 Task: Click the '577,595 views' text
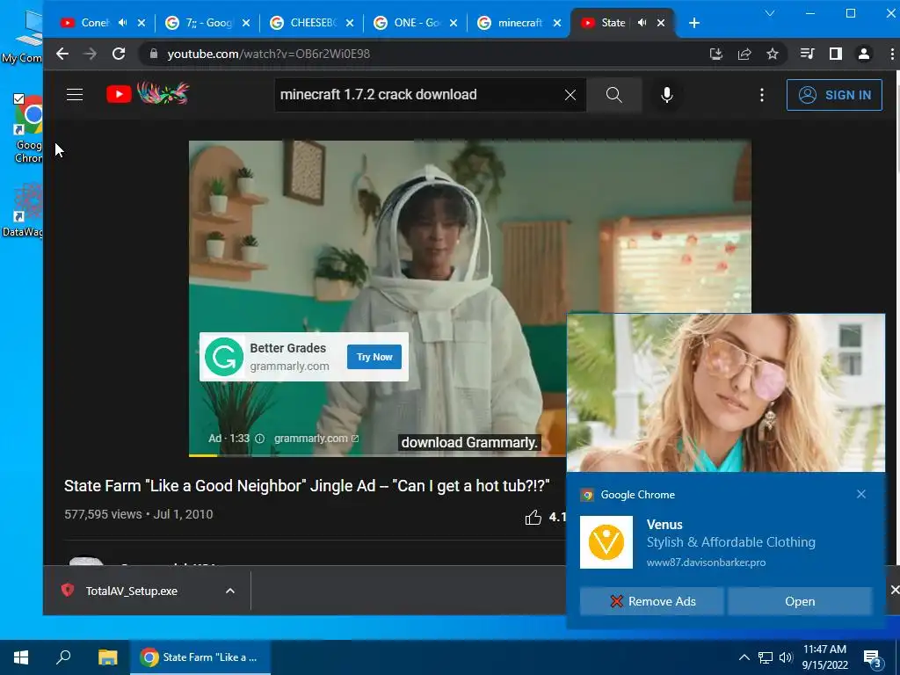(103, 514)
